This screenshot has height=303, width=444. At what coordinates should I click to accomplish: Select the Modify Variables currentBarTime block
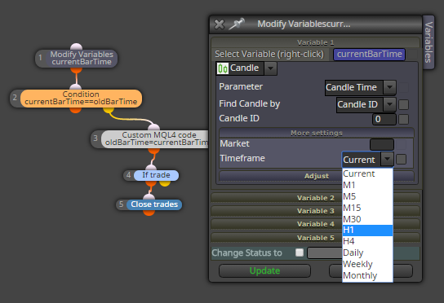(77, 58)
